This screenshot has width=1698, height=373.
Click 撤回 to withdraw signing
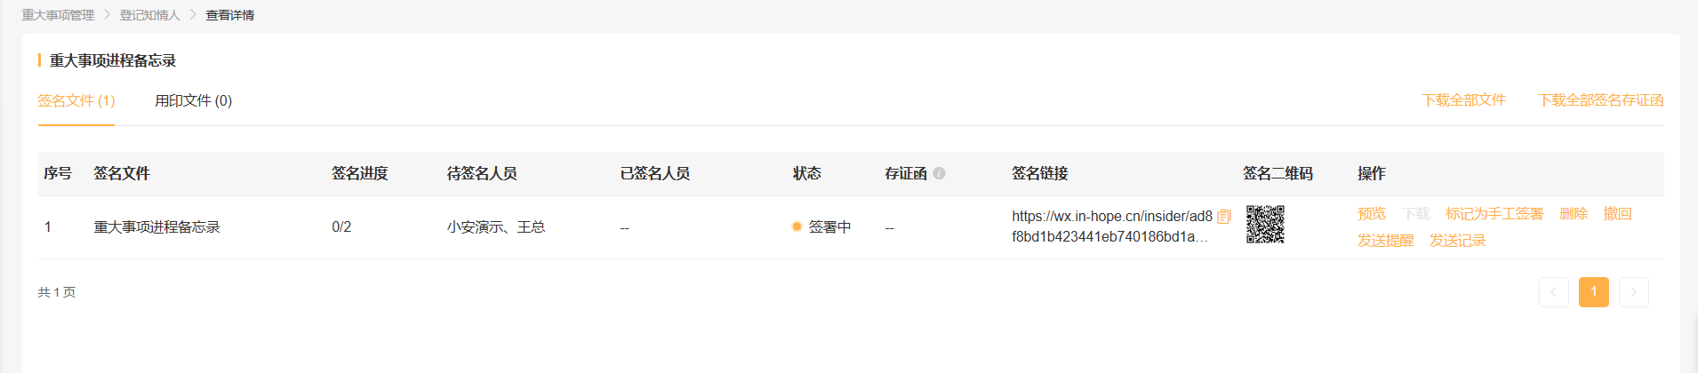click(x=1618, y=214)
